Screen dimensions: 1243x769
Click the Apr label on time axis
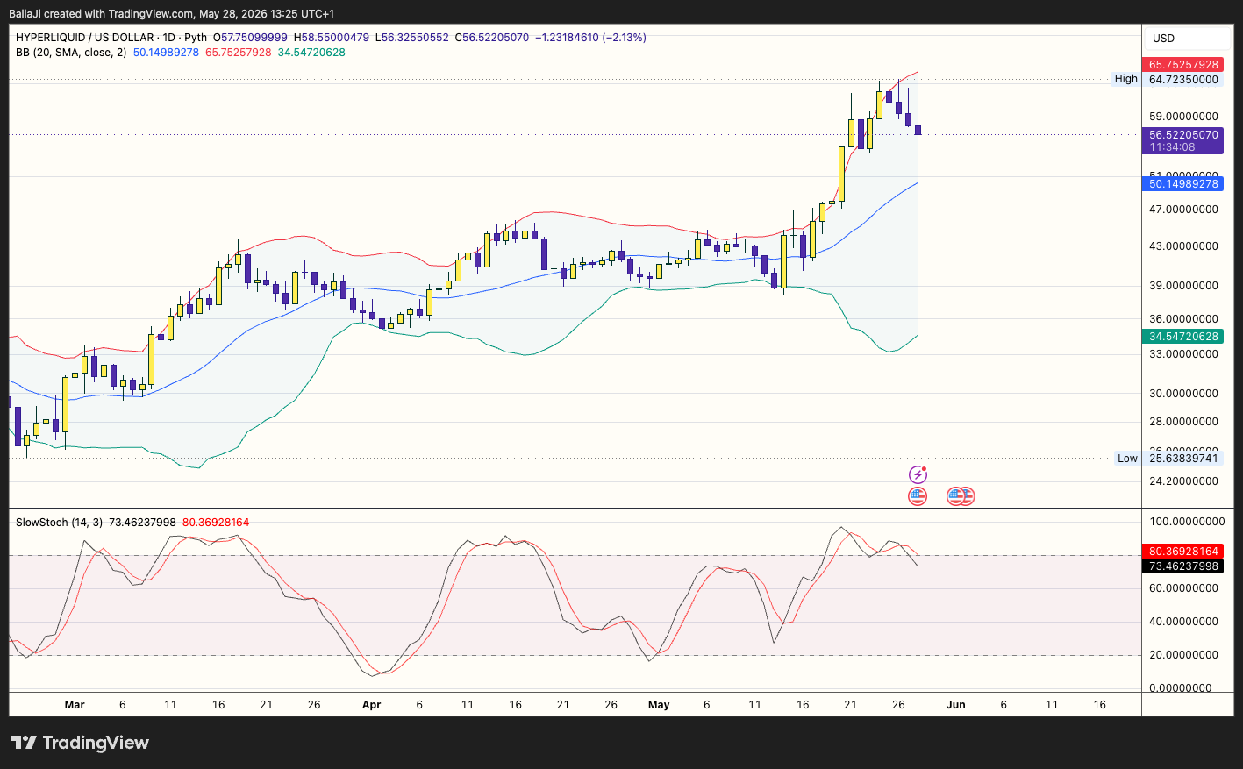click(371, 705)
